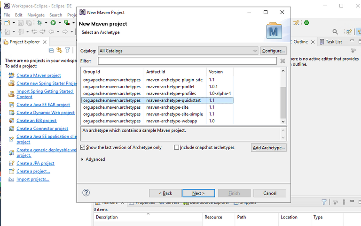Click the green Run play icon
Viewport: 361px width, 226px height.
pos(53,23)
